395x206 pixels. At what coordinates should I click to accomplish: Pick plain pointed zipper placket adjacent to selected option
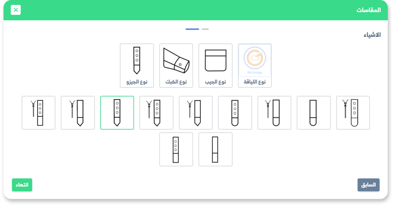(78, 113)
